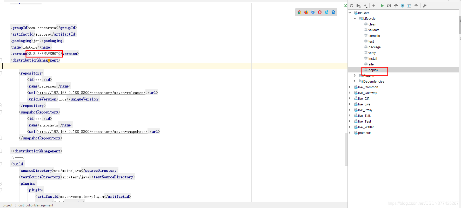The width and height of the screenshot is (461, 208).
Task: Open pom preview in Opera
Action: 320,12
